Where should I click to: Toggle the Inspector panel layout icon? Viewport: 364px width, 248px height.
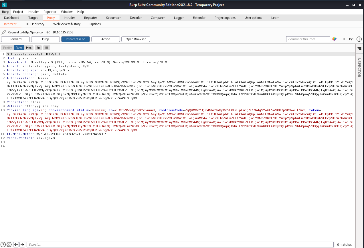(x=359, y=49)
